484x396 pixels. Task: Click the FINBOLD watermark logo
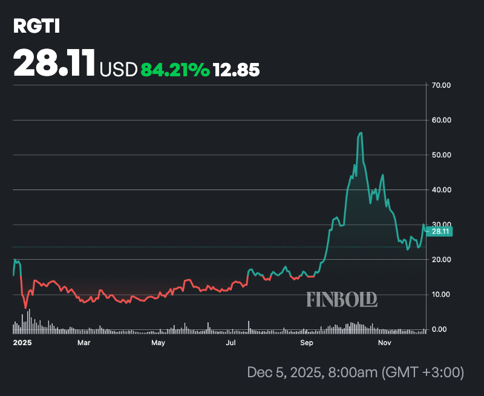coord(341,299)
